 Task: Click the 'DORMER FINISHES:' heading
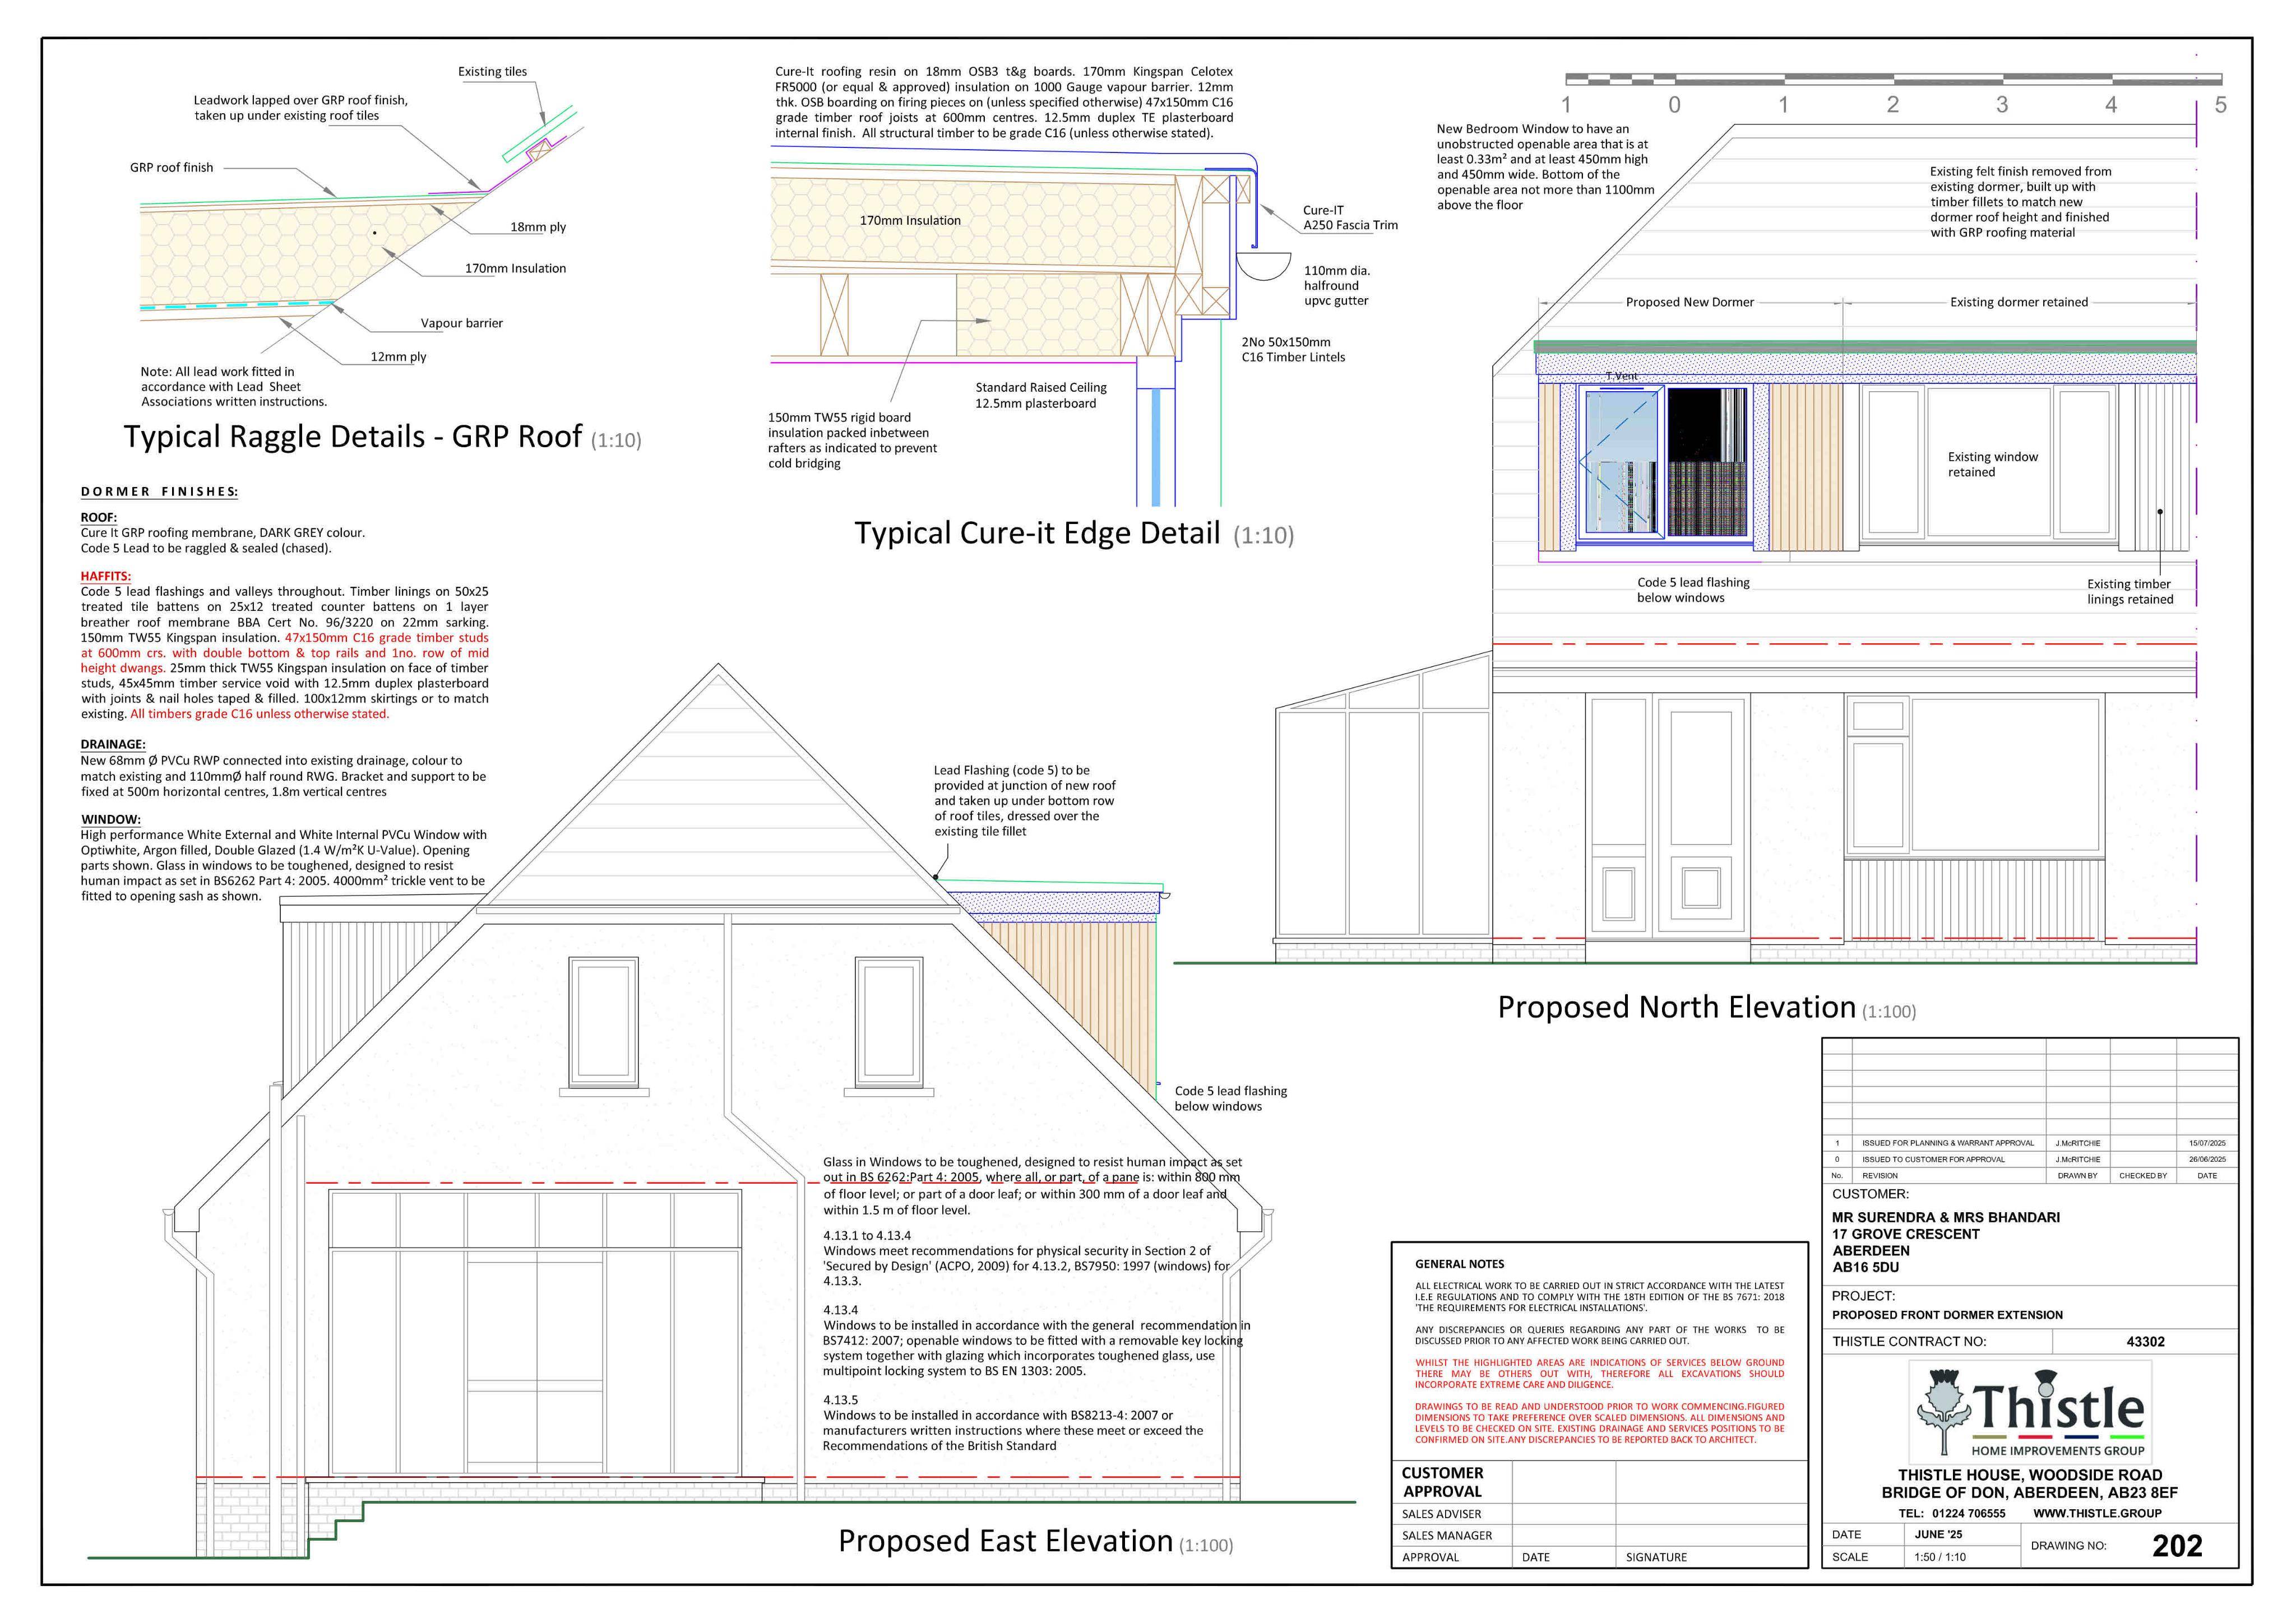[x=160, y=492]
